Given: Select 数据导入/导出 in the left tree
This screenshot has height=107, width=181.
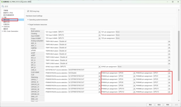Looking at the screenshot, I should (x=8, y=13).
